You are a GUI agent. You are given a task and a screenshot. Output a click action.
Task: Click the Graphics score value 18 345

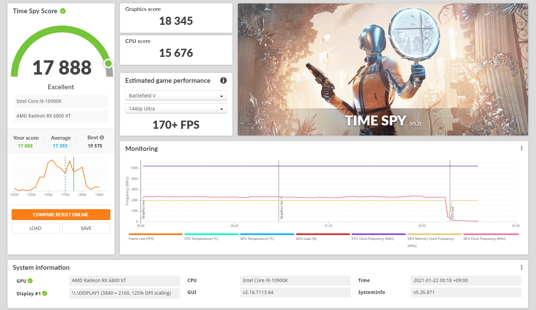176,21
